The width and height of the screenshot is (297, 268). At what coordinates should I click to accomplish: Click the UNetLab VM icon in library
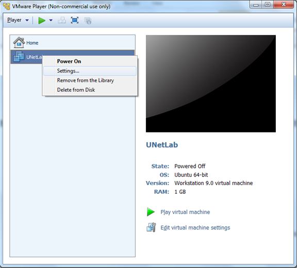[x=19, y=57]
